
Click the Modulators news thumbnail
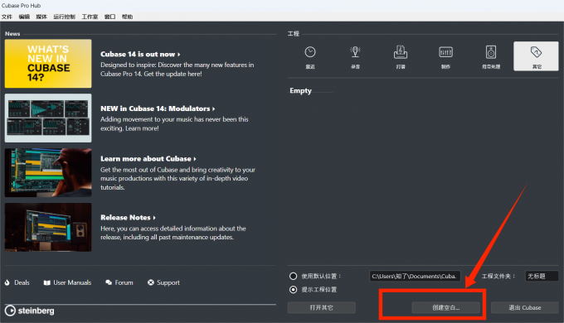tap(48, 118)
